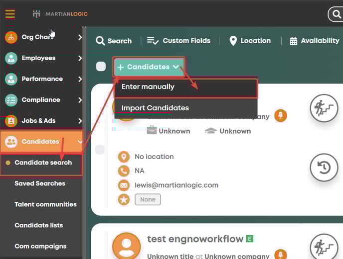343x259 pixels.
Task: Open the Location filter
Action: pyautogui.click(x=250, y=41)
